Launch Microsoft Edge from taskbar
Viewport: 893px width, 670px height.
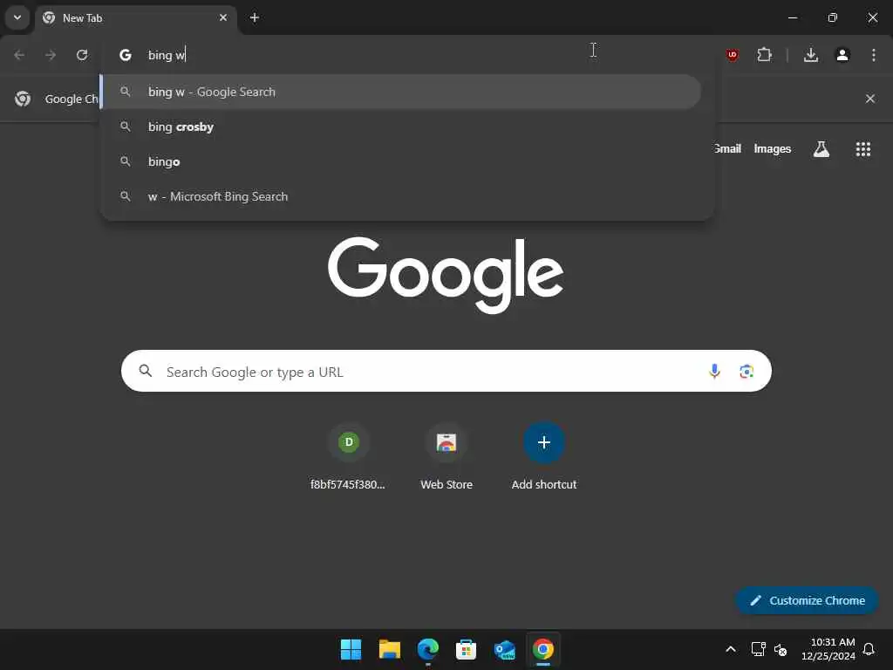427,649
